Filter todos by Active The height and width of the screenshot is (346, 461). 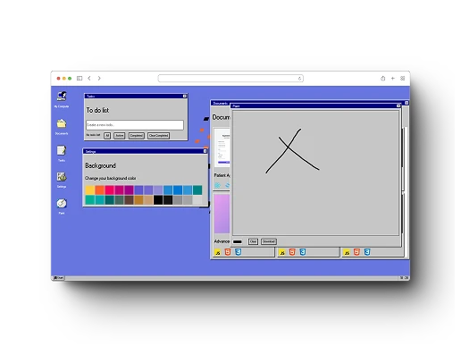tap(120, 136)
